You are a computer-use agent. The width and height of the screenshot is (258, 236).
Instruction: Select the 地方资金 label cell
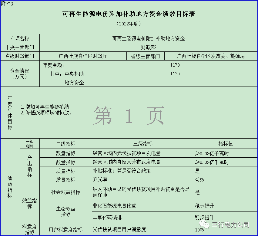click(x=74, y=83)
